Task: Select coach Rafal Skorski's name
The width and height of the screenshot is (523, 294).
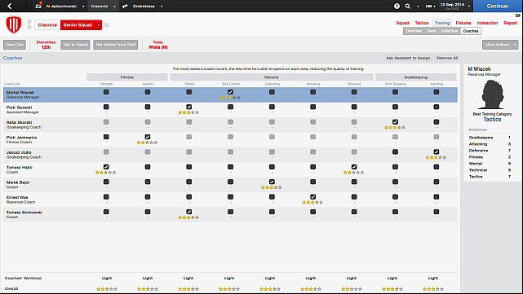Action: [x=19, y=122]
